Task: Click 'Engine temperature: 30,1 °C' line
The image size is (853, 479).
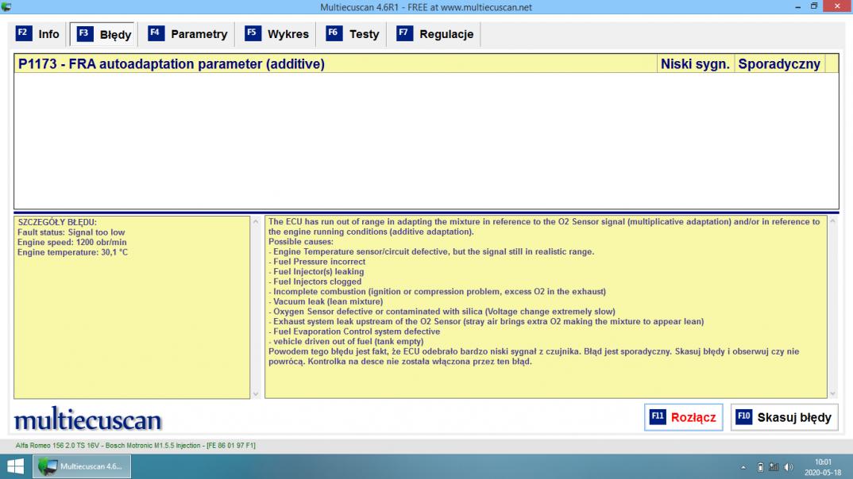Action: [72, 252]
